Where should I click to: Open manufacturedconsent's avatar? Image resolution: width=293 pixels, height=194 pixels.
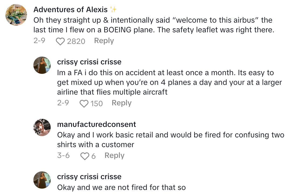click(x=42, y=127)
